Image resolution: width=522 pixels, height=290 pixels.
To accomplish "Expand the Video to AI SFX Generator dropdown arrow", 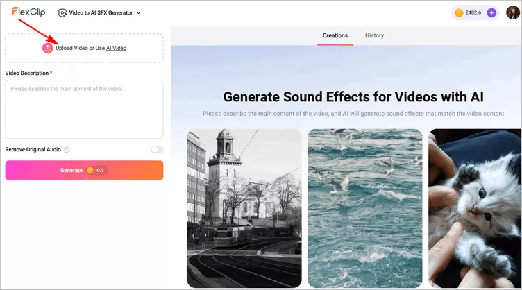I will tap(139, 13).
